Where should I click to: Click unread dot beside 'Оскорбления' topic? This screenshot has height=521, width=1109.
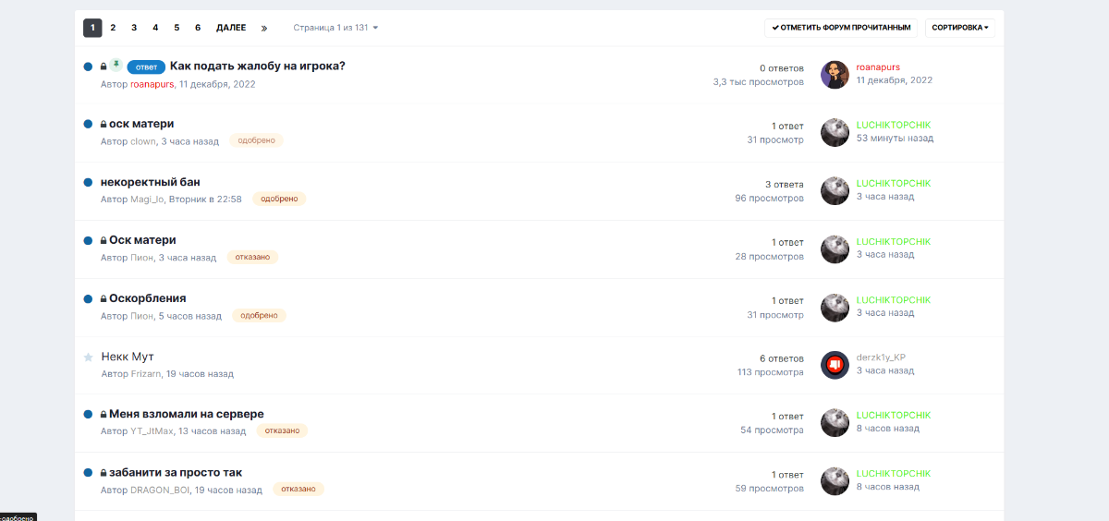88,299
